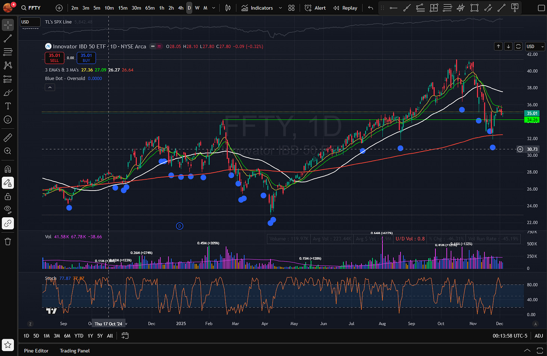Open the pattern drawing tools
Screen dimensions: 547x356
[8, 65]
